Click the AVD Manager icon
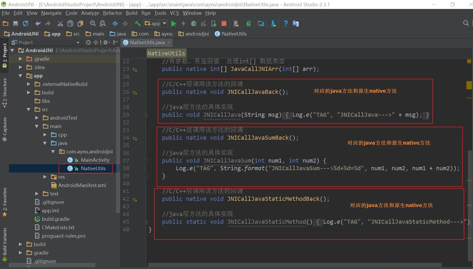This screenshot has width=473, height=269. point(236,23)
